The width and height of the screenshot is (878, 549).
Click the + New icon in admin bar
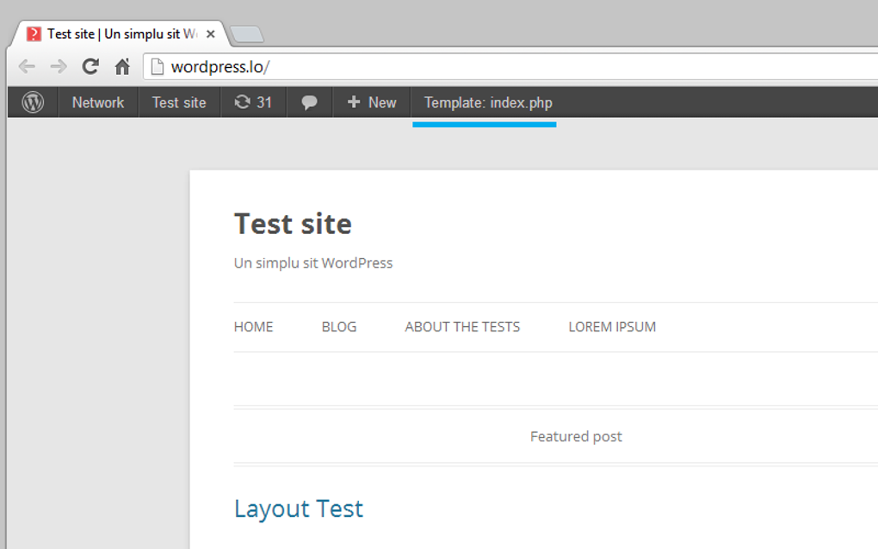click(x=371, y=102)
